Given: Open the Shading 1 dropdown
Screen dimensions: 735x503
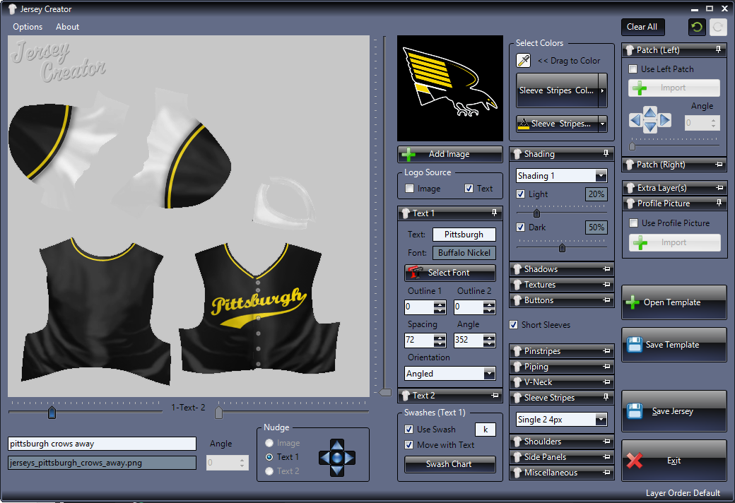Looking at the screenshot, I should tap(601, 176).
